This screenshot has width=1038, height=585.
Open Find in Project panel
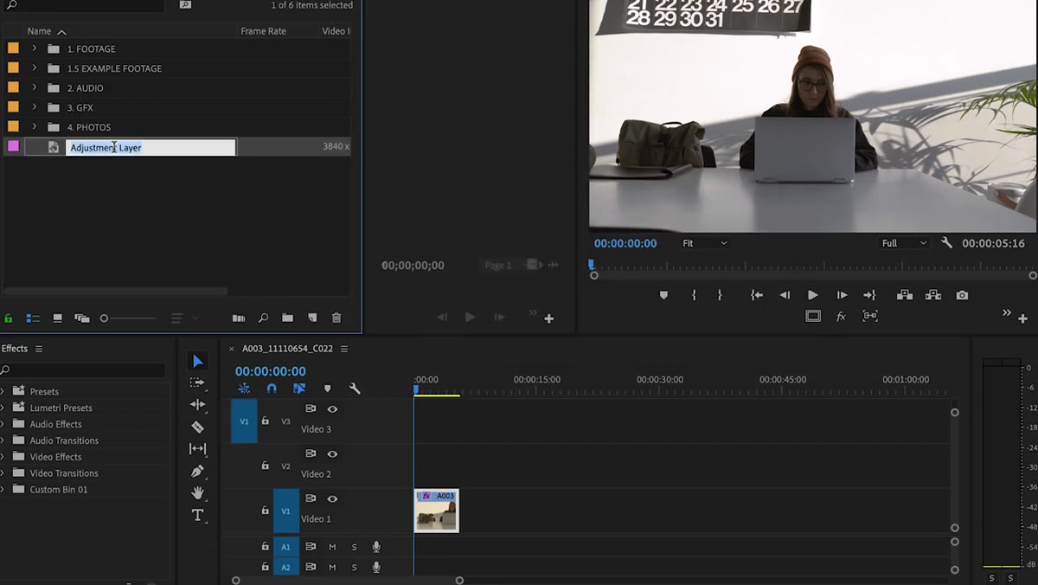click(x=264, y=318)
